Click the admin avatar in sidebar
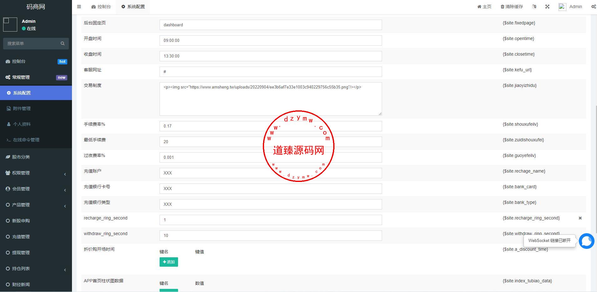This screenshot has height=292, width=597. (x=10, y=24)
